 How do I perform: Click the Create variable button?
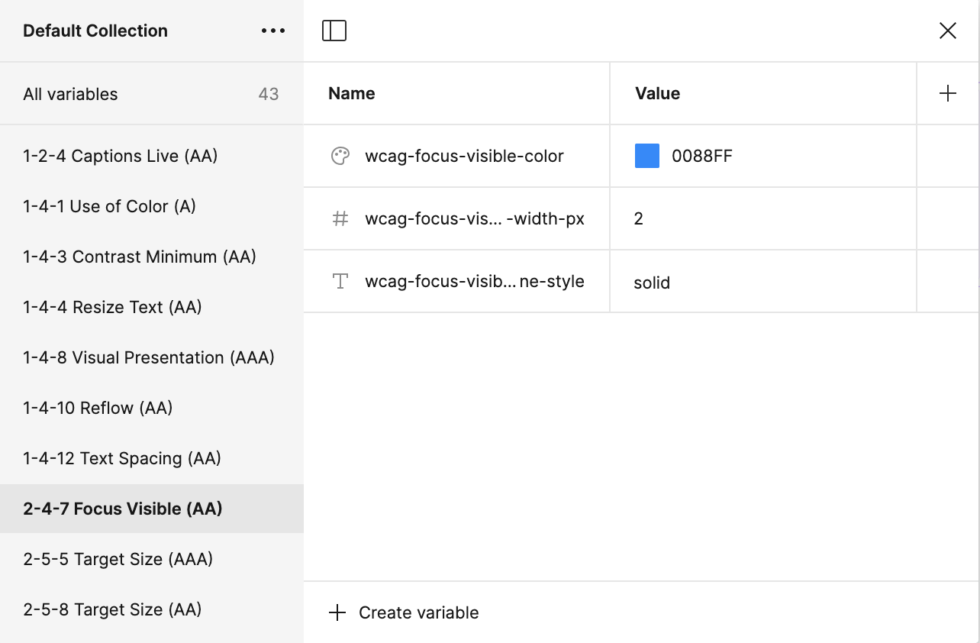coord(405,612)
